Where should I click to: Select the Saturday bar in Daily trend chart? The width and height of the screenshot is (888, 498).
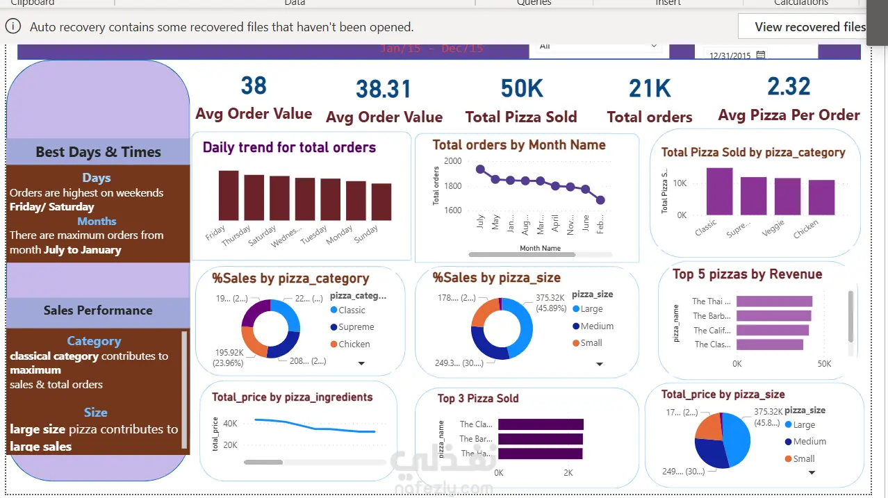pos(279,199)
